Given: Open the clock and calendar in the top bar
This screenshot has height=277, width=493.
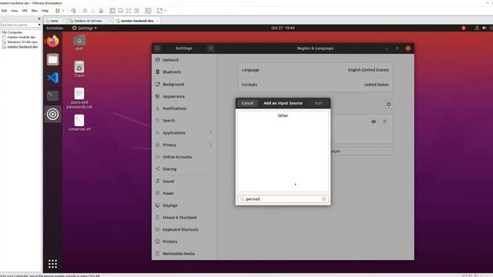Looking at the screenshot, I should coord(283,28).
